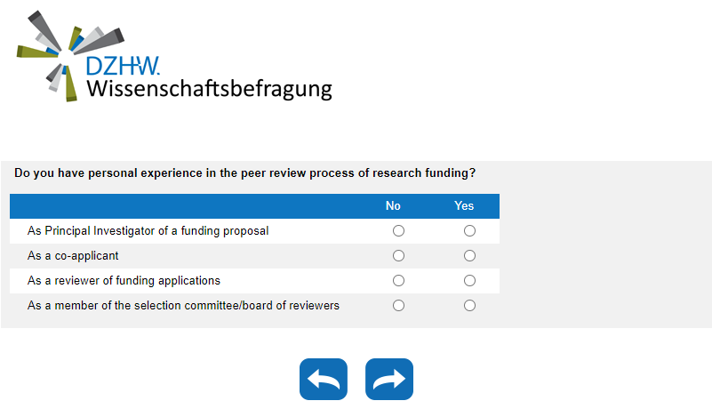
Task: Pick Yes for selection committee member
Action: click(469, 306)
